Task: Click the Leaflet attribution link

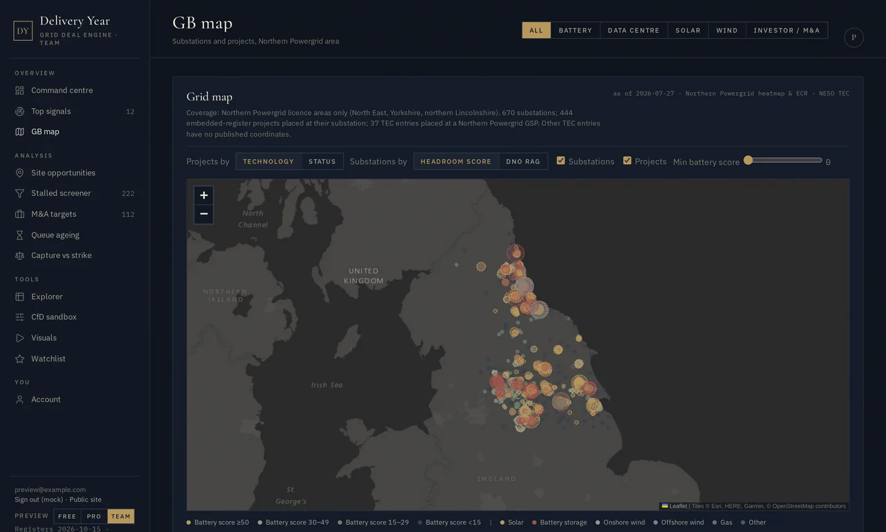Action: click(x=675, y=506)
